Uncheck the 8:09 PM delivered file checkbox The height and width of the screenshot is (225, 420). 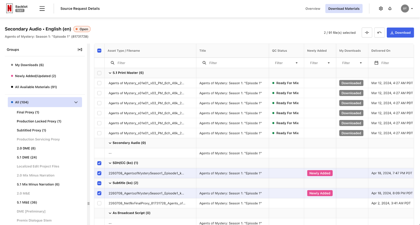(99, 193)
